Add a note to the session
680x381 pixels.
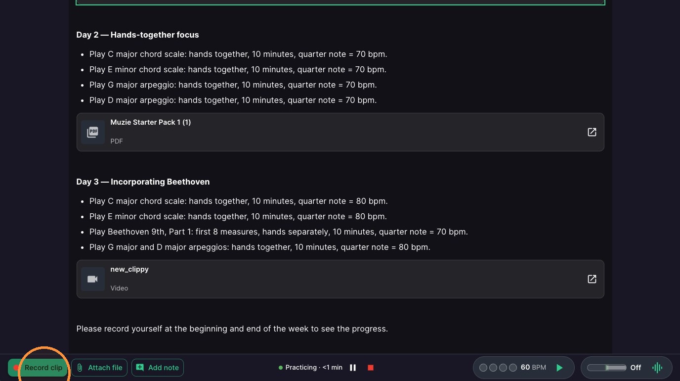click(158, 368)
